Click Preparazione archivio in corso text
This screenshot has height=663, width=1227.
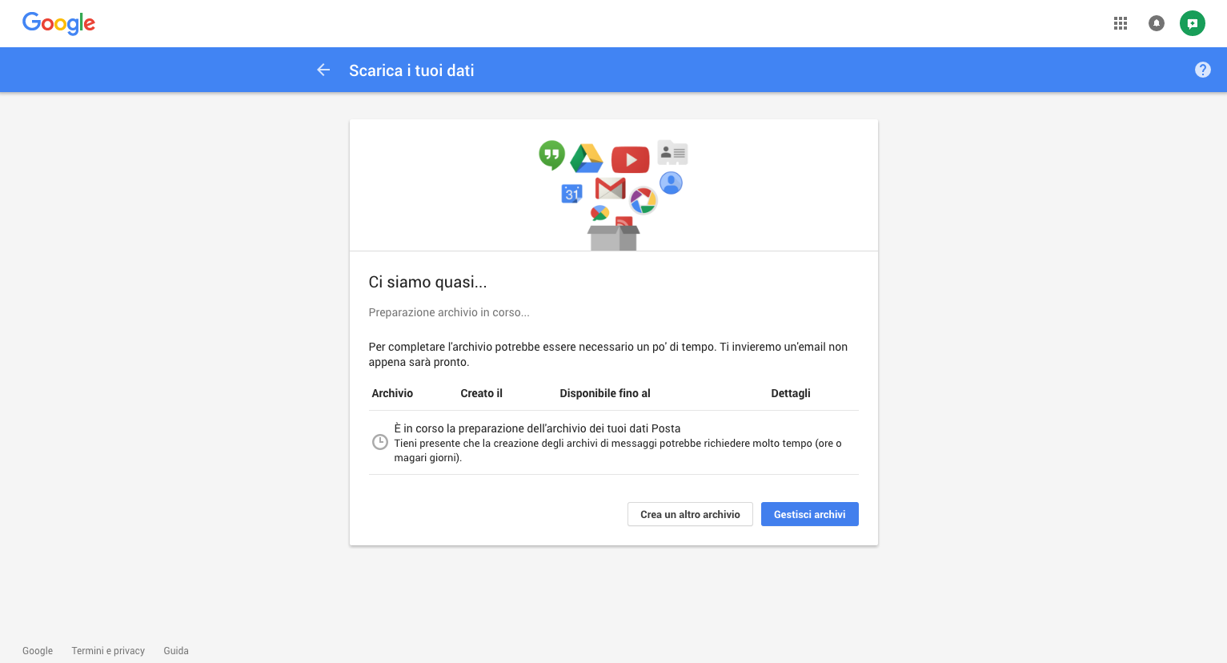pos(449,312)
